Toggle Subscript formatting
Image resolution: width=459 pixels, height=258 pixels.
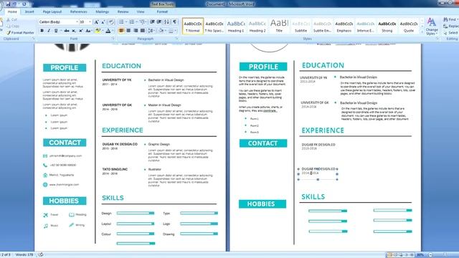[x=74, y=31]
